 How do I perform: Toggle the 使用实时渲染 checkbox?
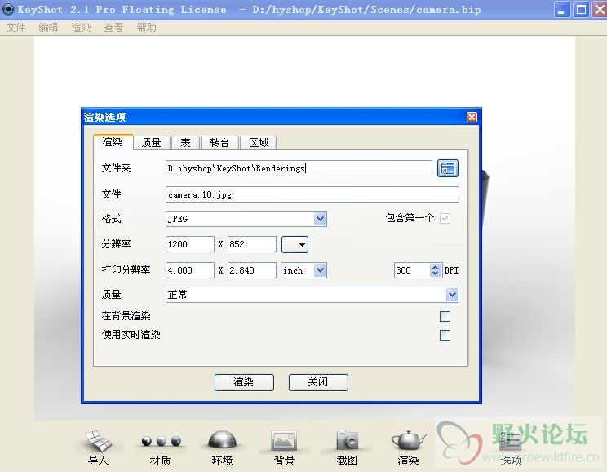(445, 335)
